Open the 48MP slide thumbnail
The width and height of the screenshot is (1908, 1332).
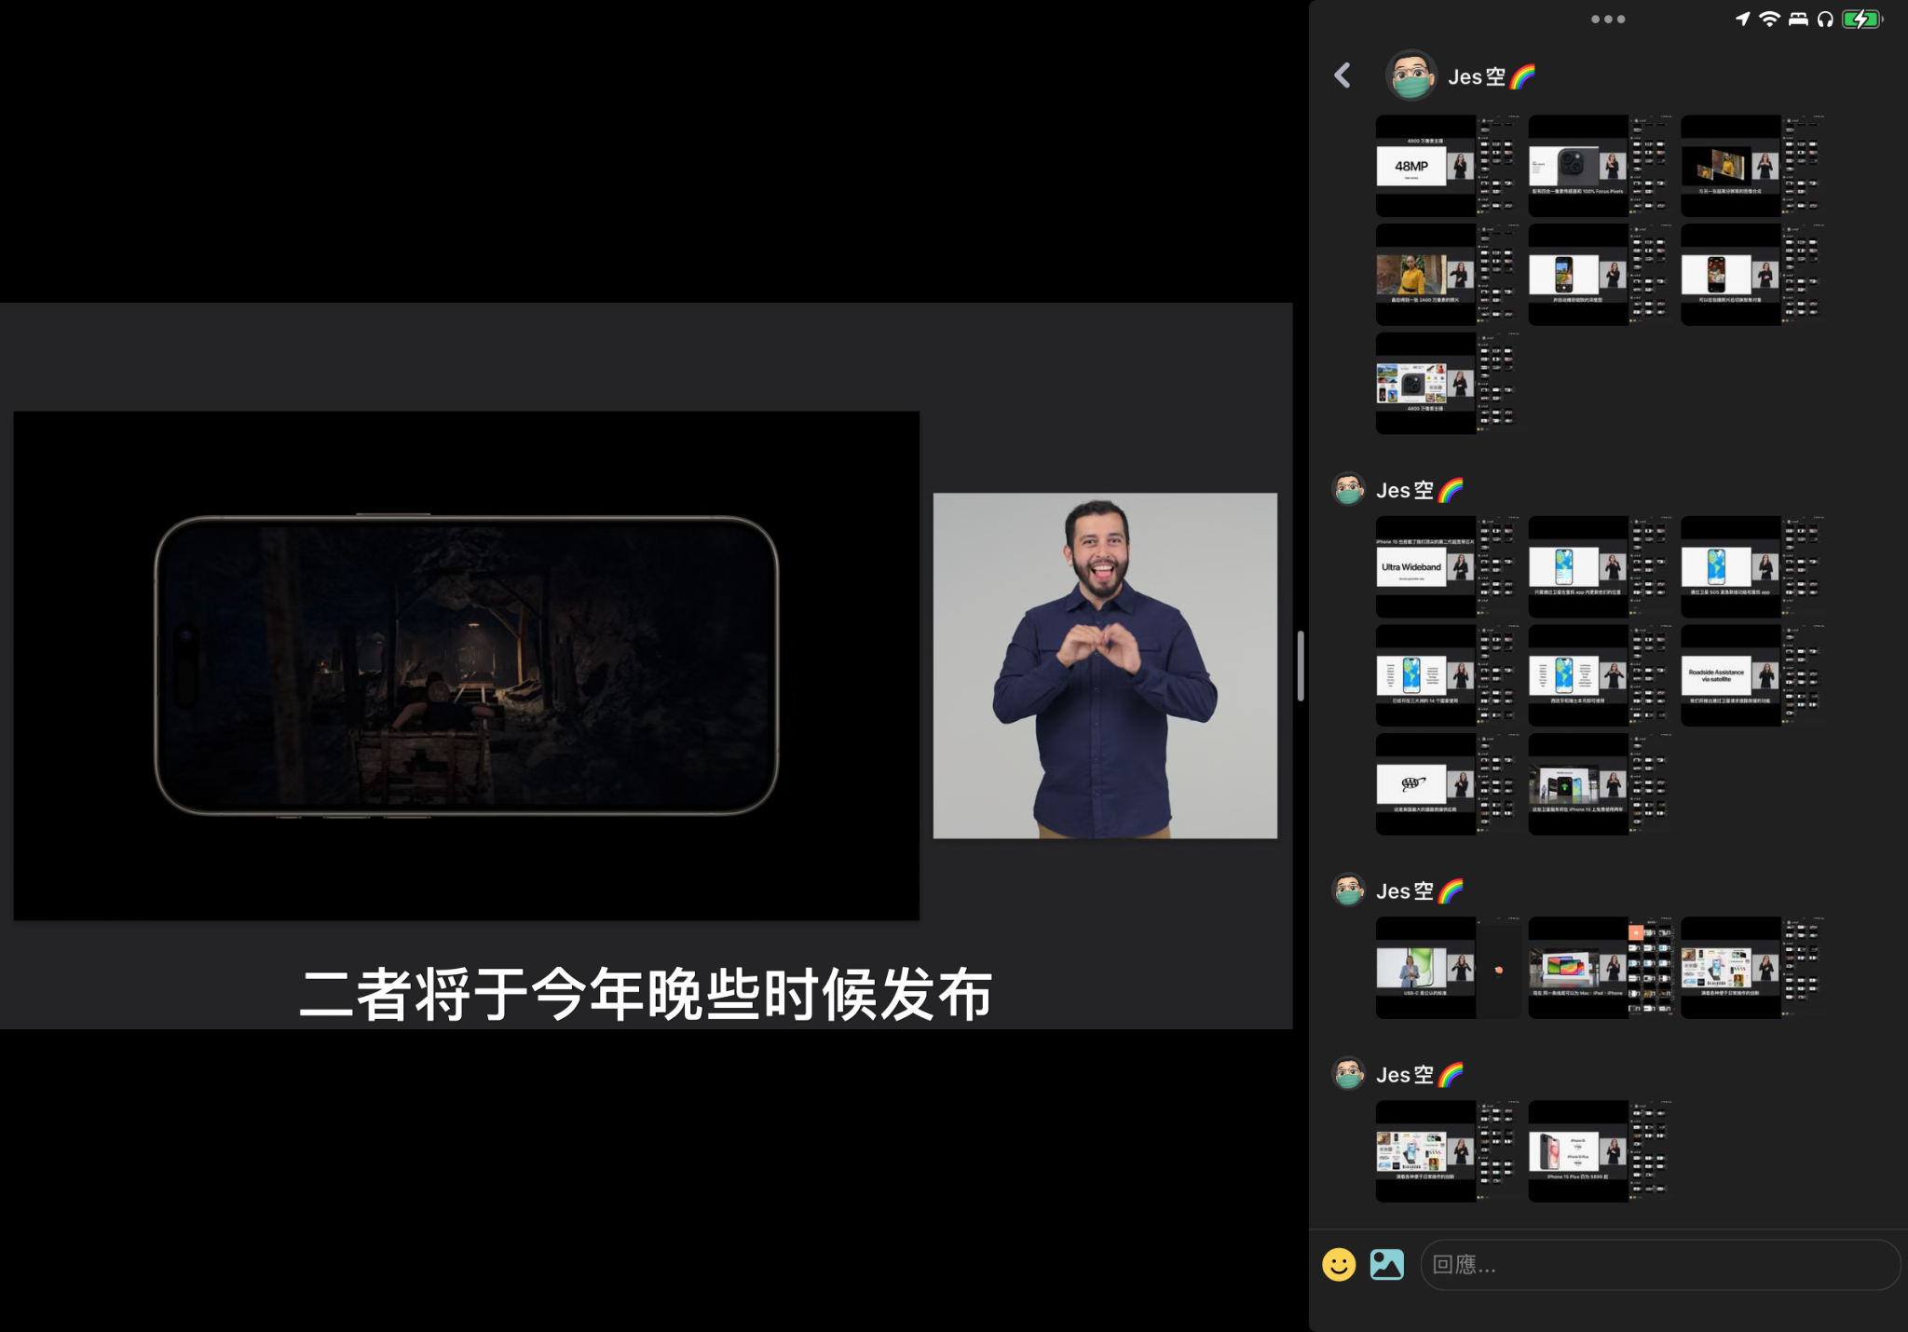tap(1447, 166)
